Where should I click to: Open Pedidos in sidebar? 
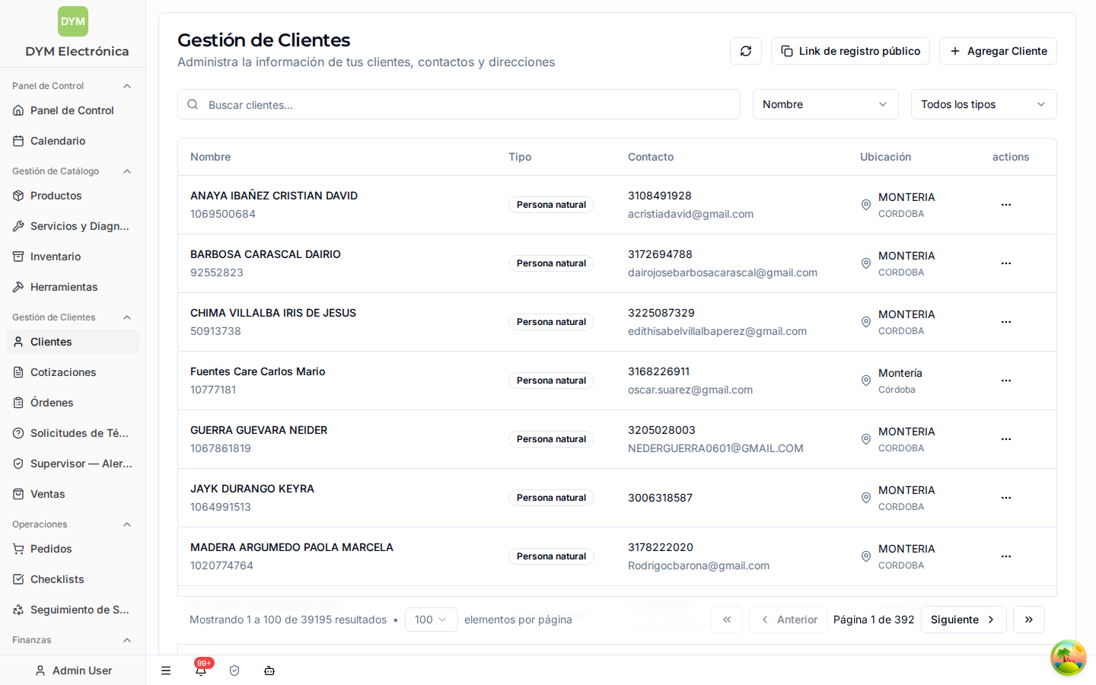72,549
